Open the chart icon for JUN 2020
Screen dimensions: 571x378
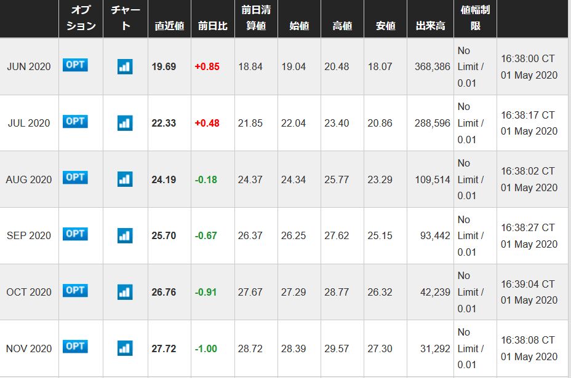(125, 66)
